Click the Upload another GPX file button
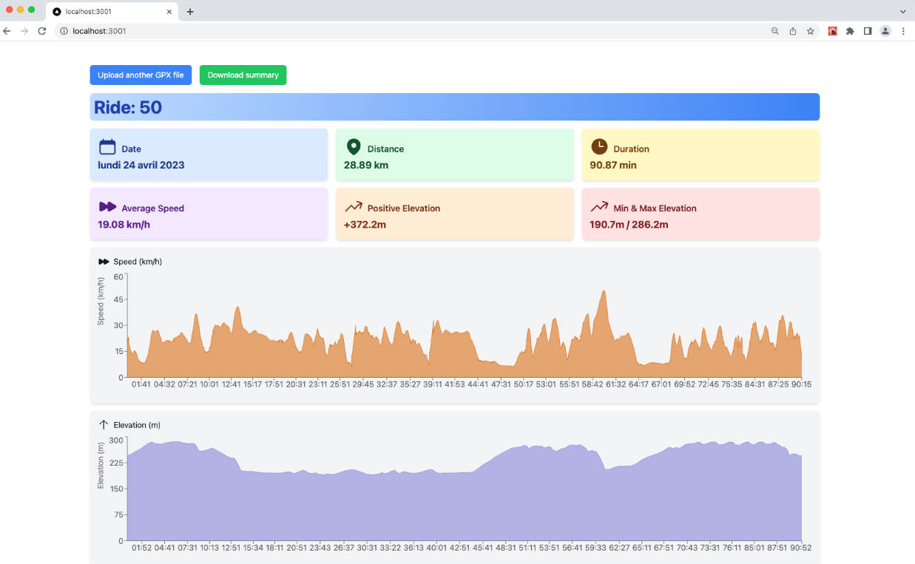The width and height of the screenshot is (915, 564). click(141, 75)
